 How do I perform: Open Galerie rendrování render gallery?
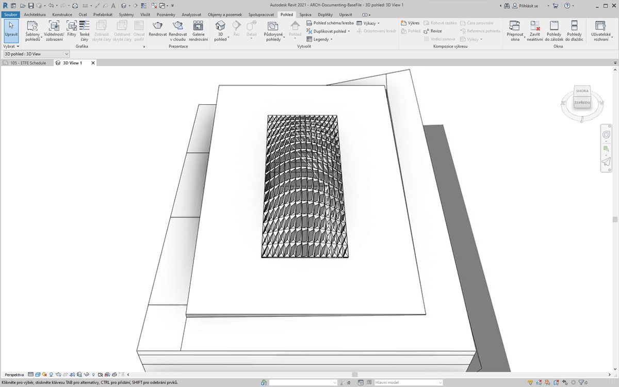click(198, 30)
